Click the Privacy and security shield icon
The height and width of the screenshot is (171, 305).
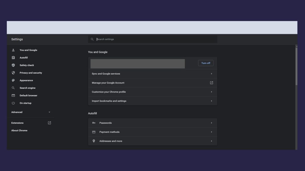point(13,73)
